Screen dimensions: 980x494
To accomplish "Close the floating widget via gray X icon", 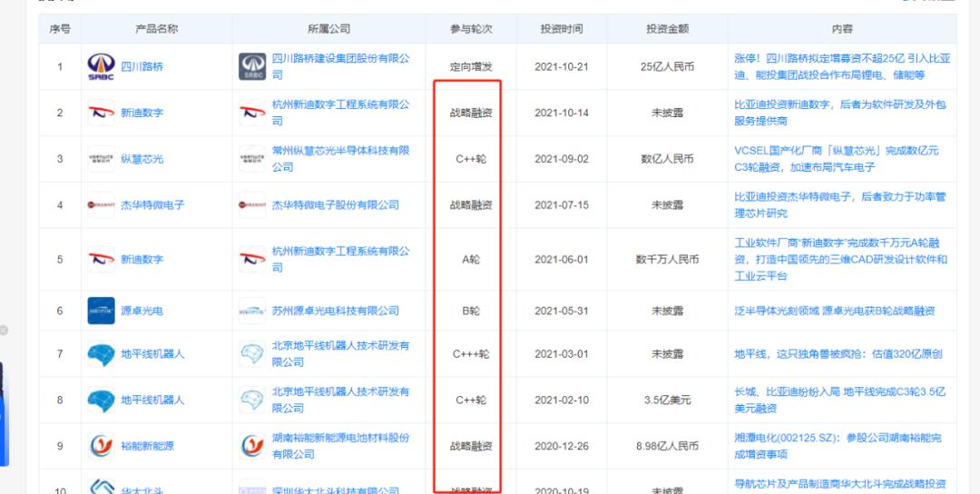I will (3, 331).
